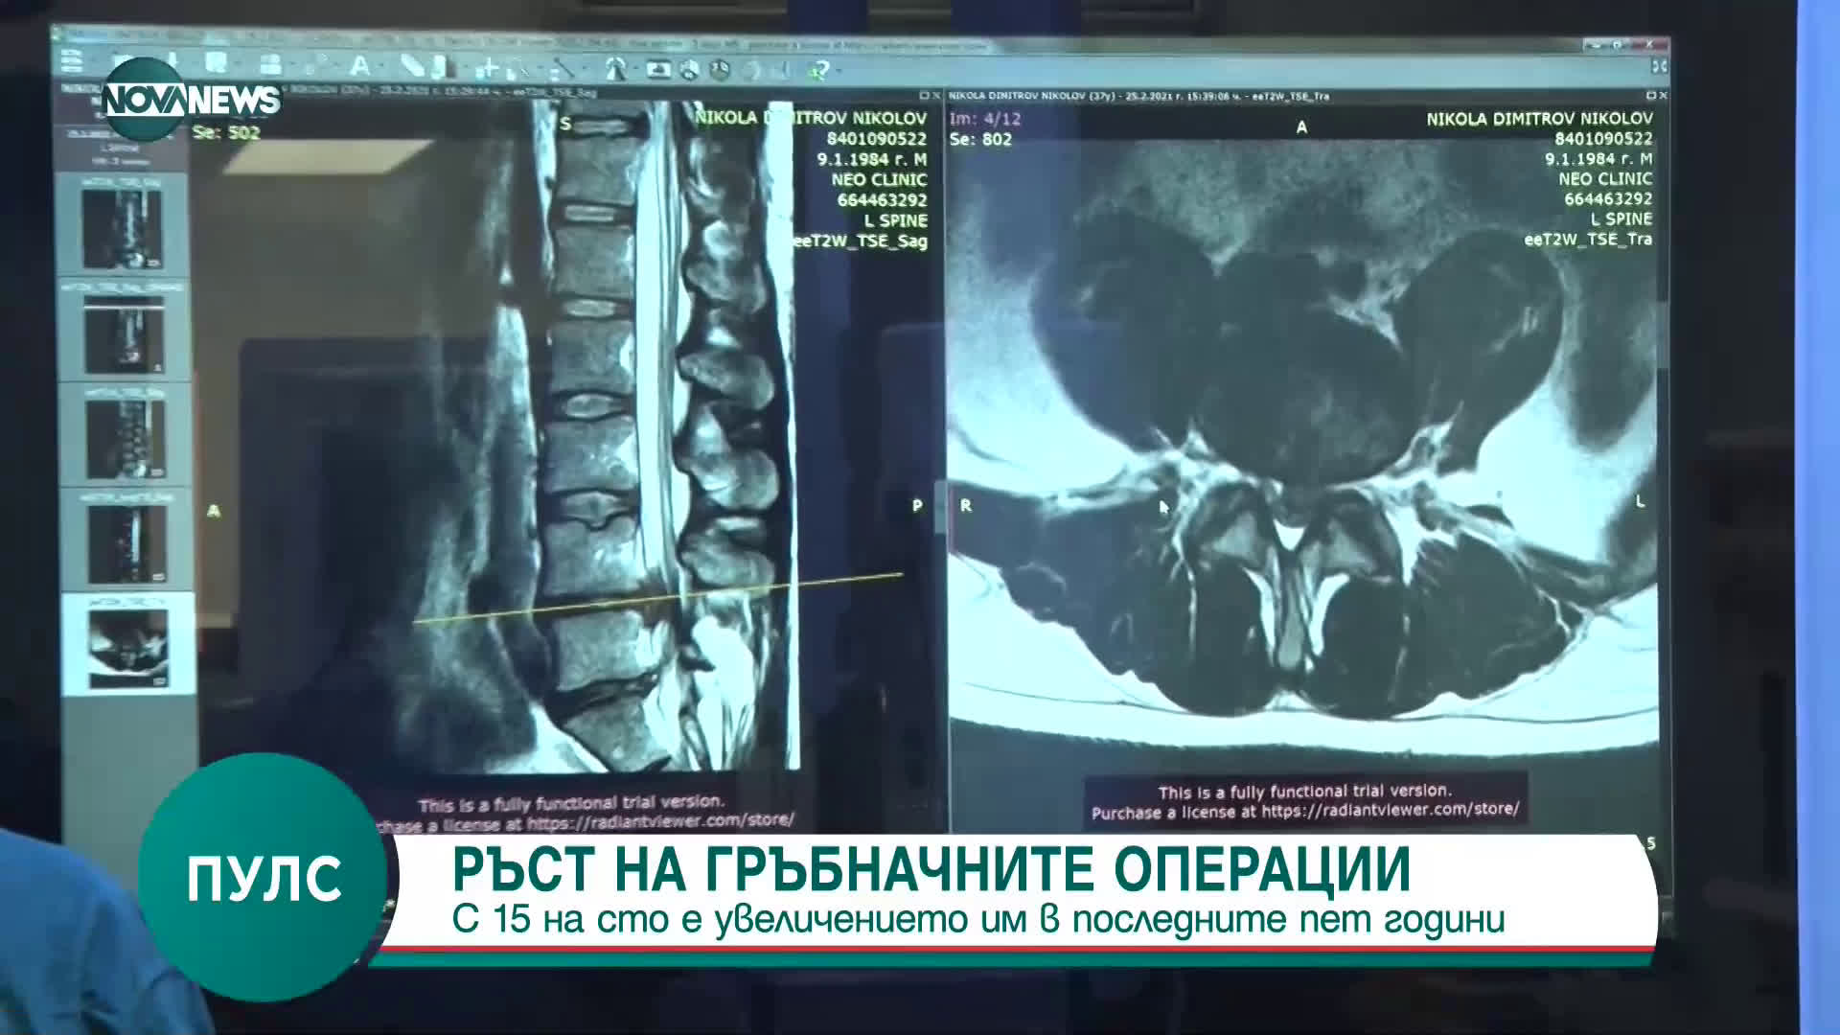This screenshot has width=1840, height=1035.
Task: Click the "Se: 502" series label
Action: (226, 132)
